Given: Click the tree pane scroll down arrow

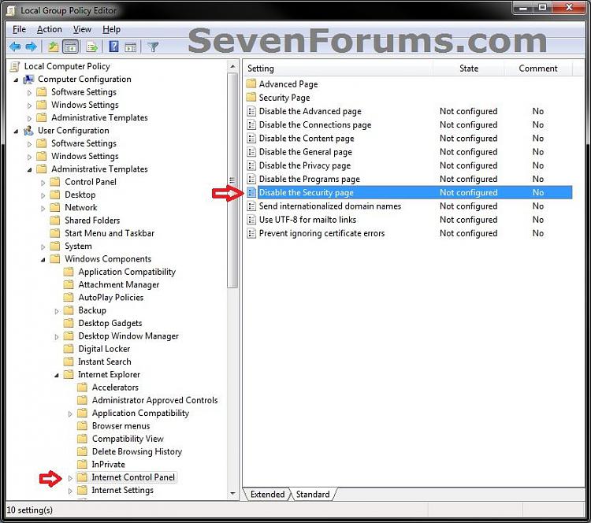Looking at the screenshot, I should point(233,493).
